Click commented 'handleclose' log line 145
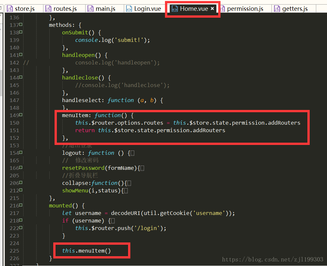The width and height of the screenshot is (327, 266). coord(122,85)
